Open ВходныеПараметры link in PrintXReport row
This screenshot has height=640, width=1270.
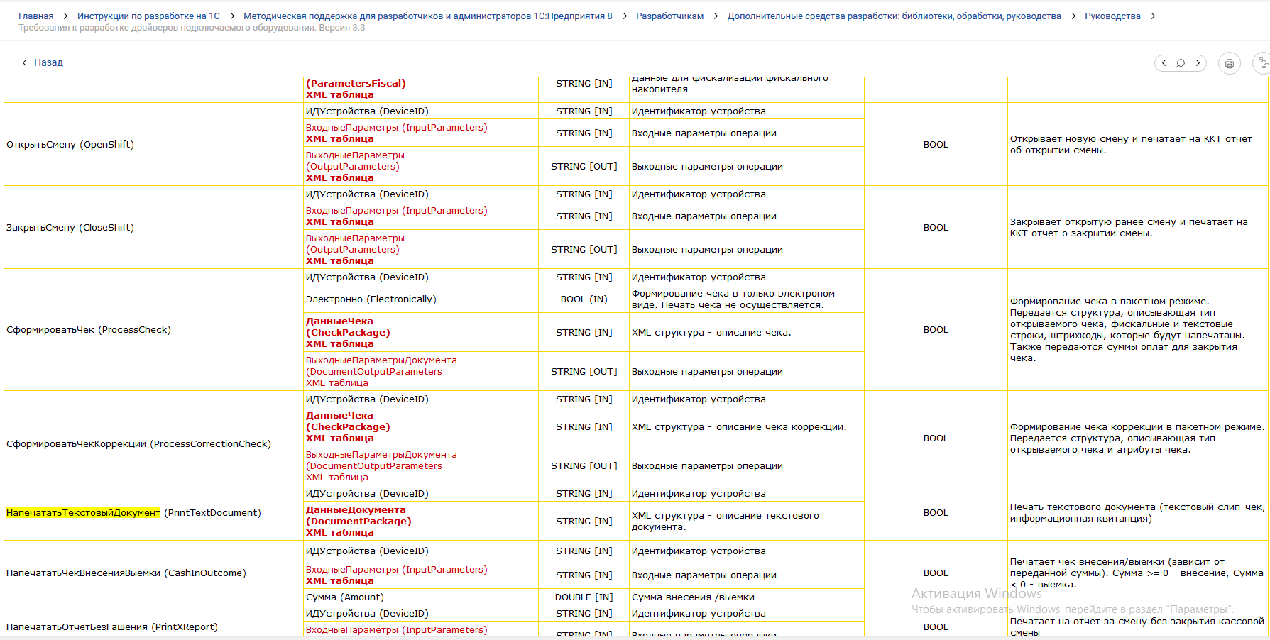[396, 630]
